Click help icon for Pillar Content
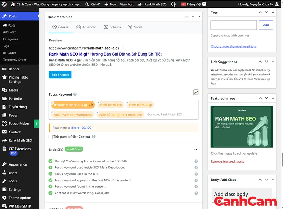This screenshot has width=283, height=209. pyautogui.click(x=93, y=137)
